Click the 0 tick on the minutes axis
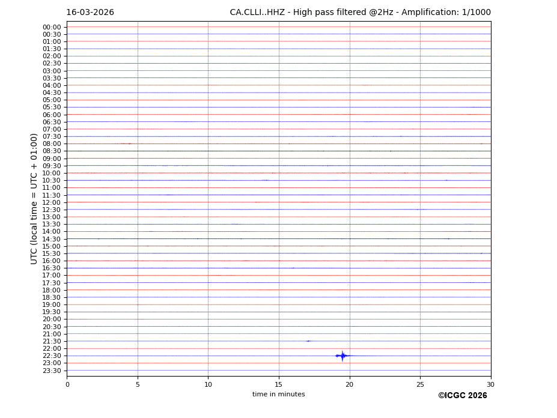 pyautogui.click(x=67, y=384)
